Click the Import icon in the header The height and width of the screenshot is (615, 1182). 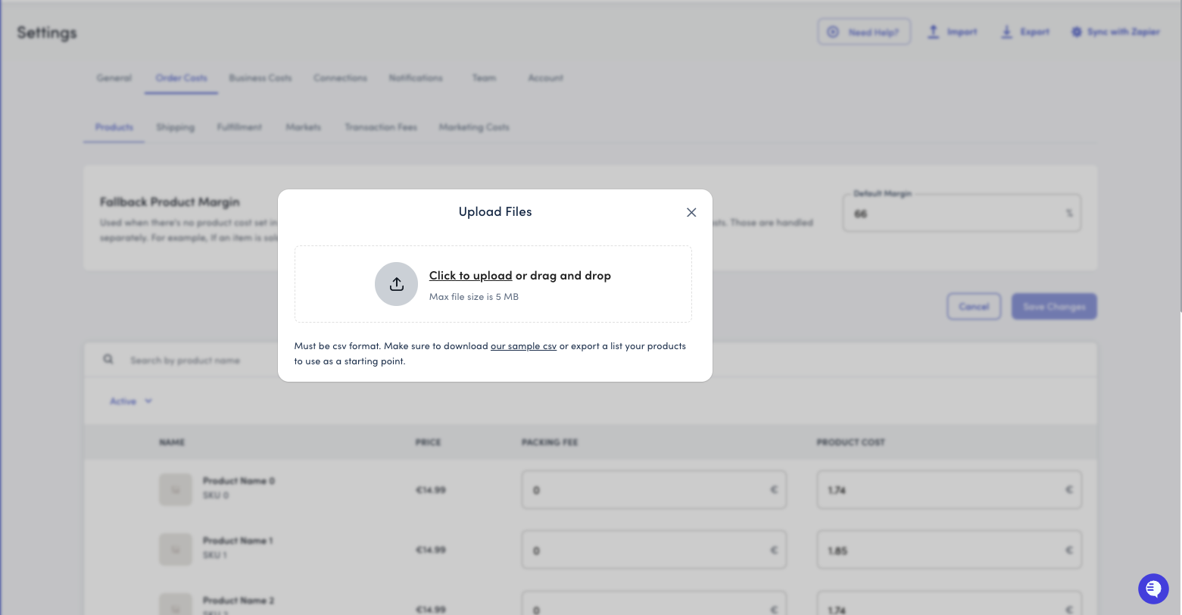click(x=934, y=32)
